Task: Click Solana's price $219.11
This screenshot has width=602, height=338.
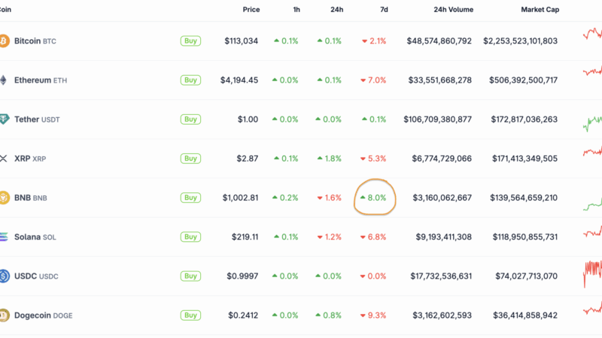Action: pos(245,237)
